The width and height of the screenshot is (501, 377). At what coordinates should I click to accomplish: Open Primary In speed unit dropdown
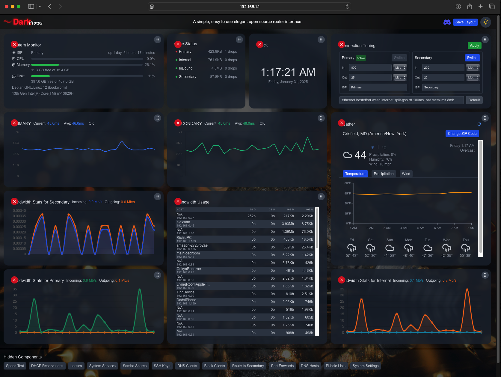pyautogui.click(x=400, y=68)
